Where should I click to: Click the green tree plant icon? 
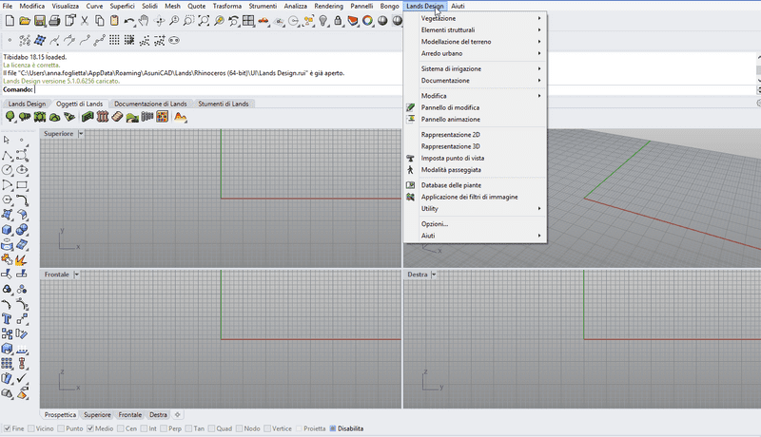(x=10, y=116)
